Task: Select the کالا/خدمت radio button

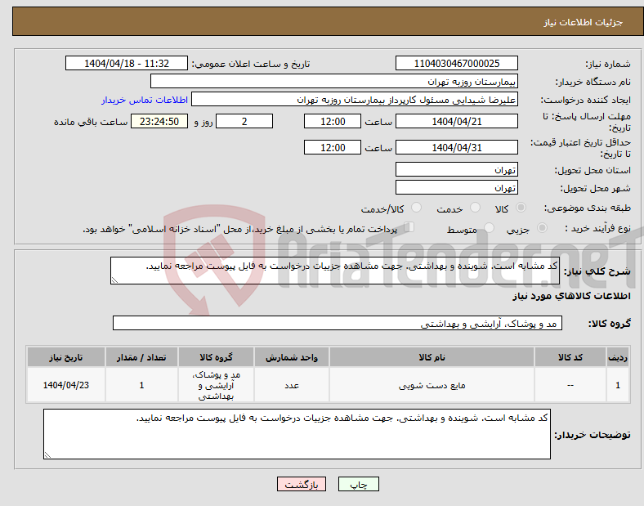Action: click(x=416, y=208)
